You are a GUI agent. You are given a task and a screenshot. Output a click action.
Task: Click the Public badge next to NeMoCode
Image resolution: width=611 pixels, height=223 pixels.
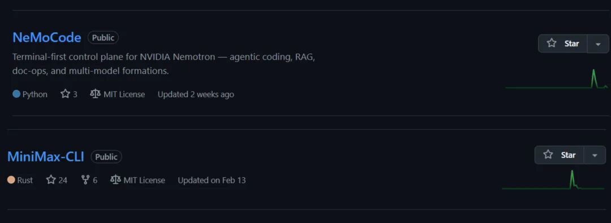coord(104,38)
